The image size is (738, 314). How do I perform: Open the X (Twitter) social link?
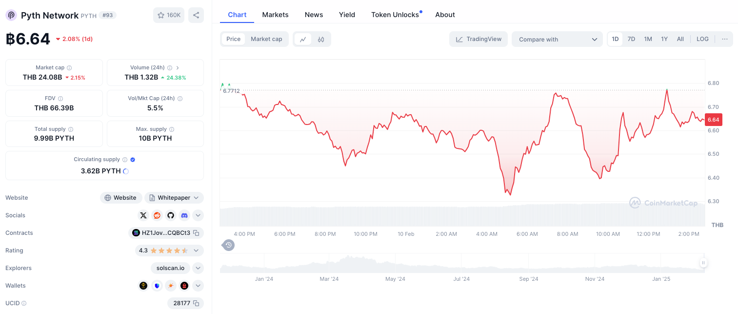point(143,215)
